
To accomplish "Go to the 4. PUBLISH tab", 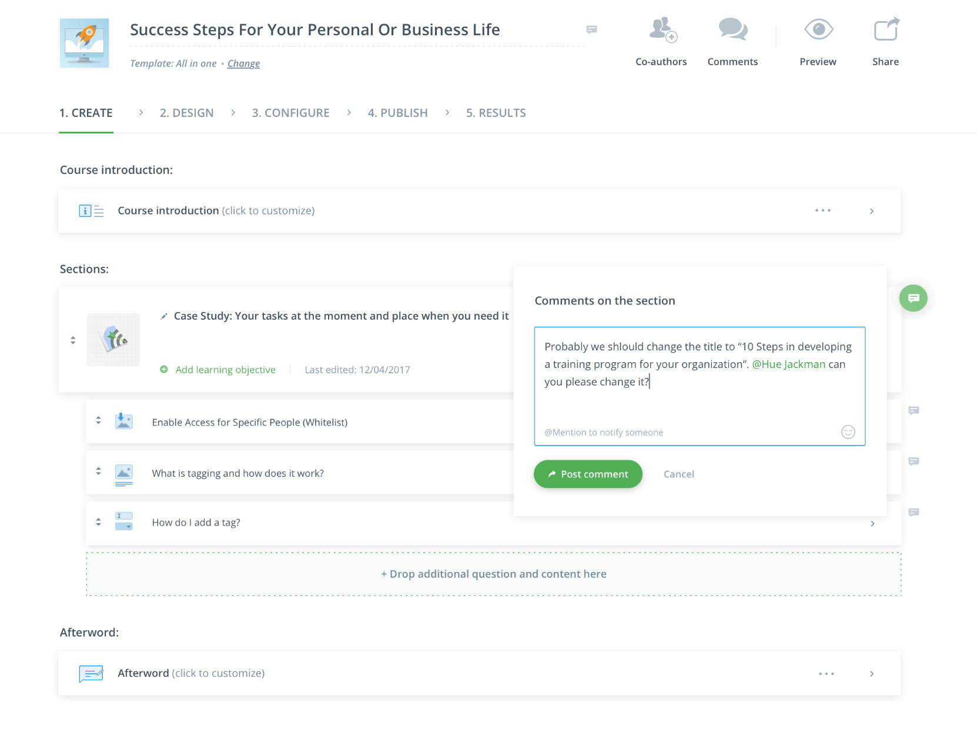I will [397, 113].
